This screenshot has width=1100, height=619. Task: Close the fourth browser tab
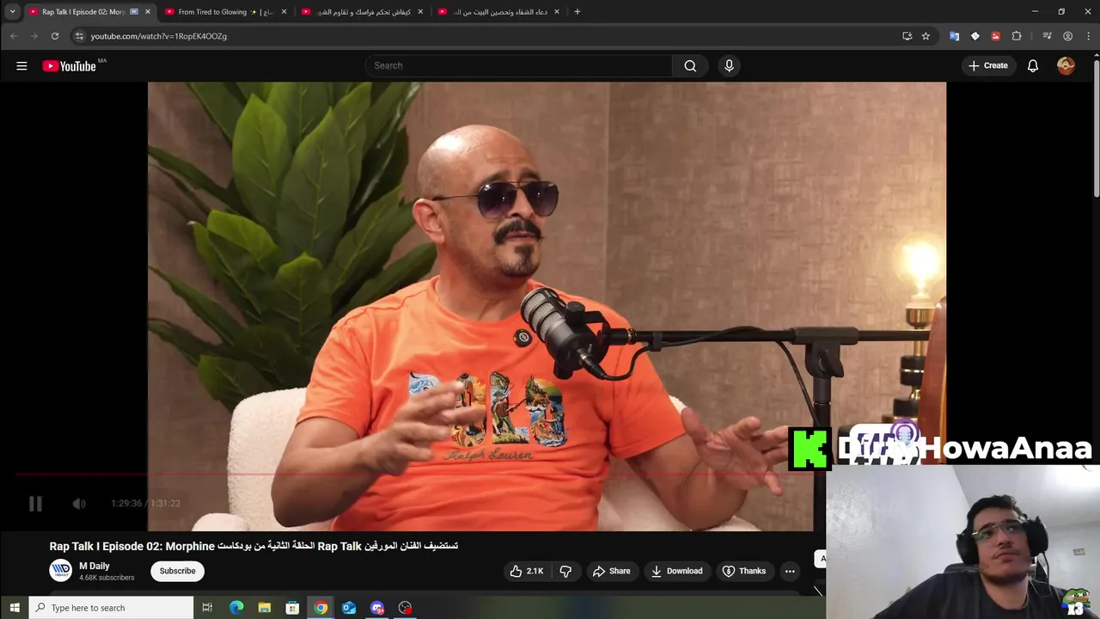[x=557, y=12]
